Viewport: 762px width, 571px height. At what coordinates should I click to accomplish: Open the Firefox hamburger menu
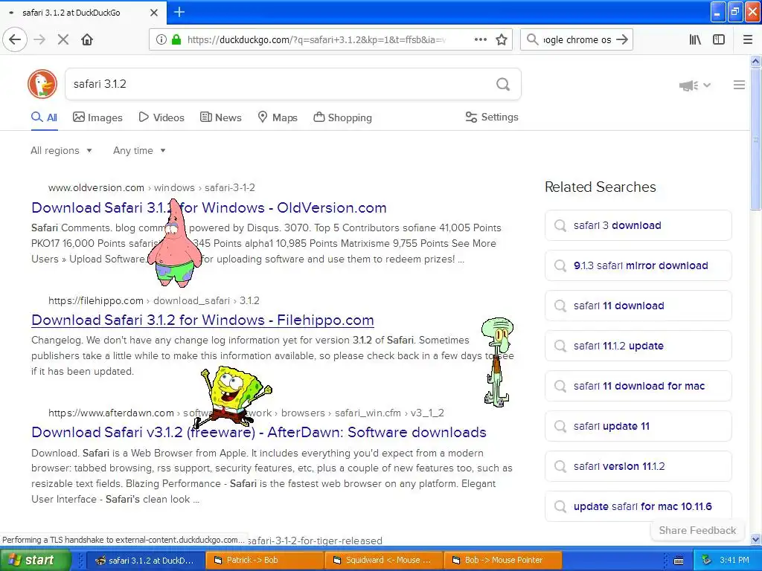click(x=748, y=39)
